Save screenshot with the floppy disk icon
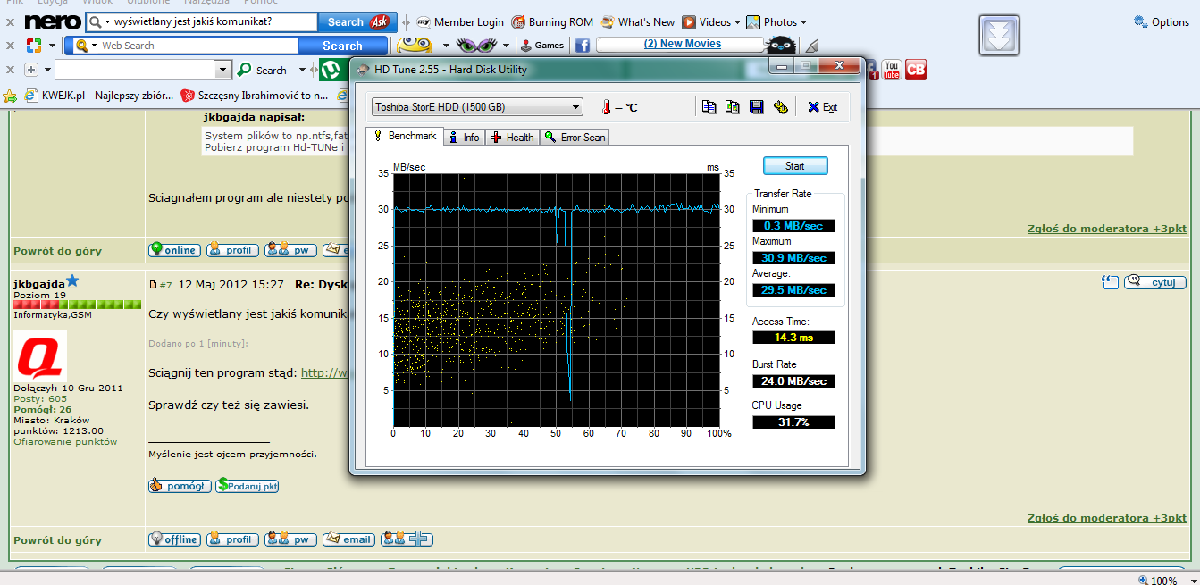This screenshot has height=585, width=1200. [x=756, y=107]
